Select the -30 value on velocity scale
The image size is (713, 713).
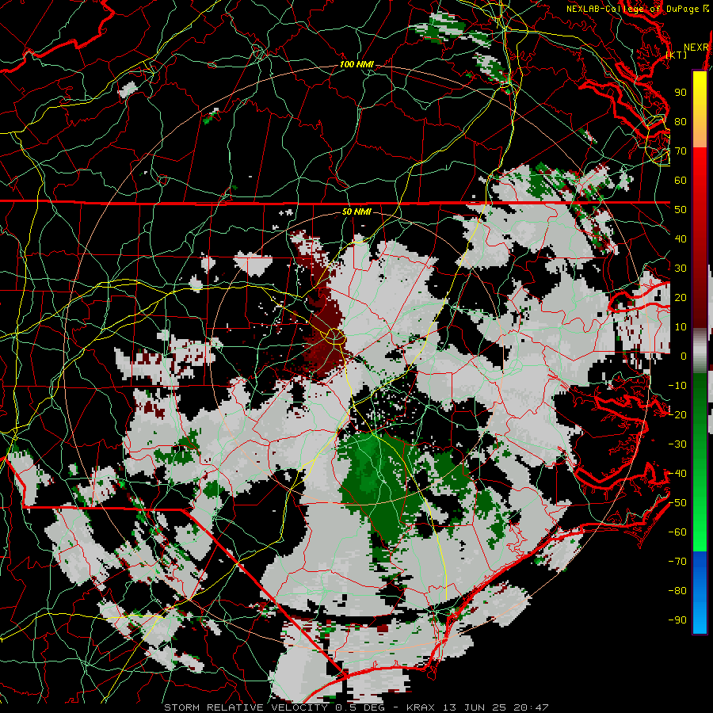tap(677, 444)
